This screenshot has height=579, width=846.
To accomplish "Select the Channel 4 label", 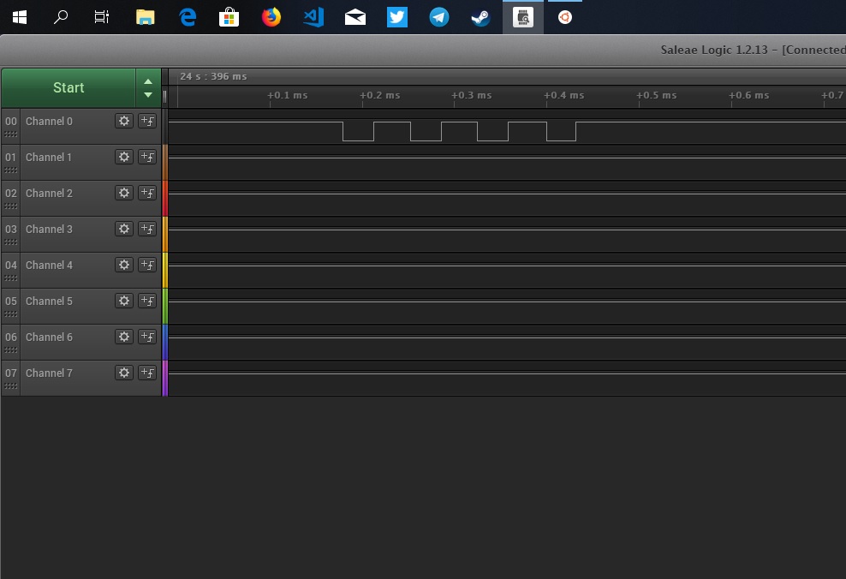I will 49,266.
